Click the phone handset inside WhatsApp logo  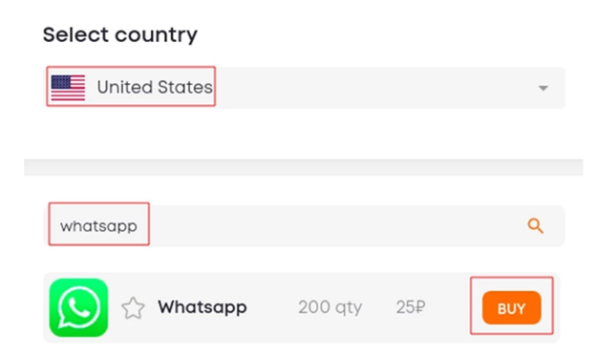tap(79, 307)
